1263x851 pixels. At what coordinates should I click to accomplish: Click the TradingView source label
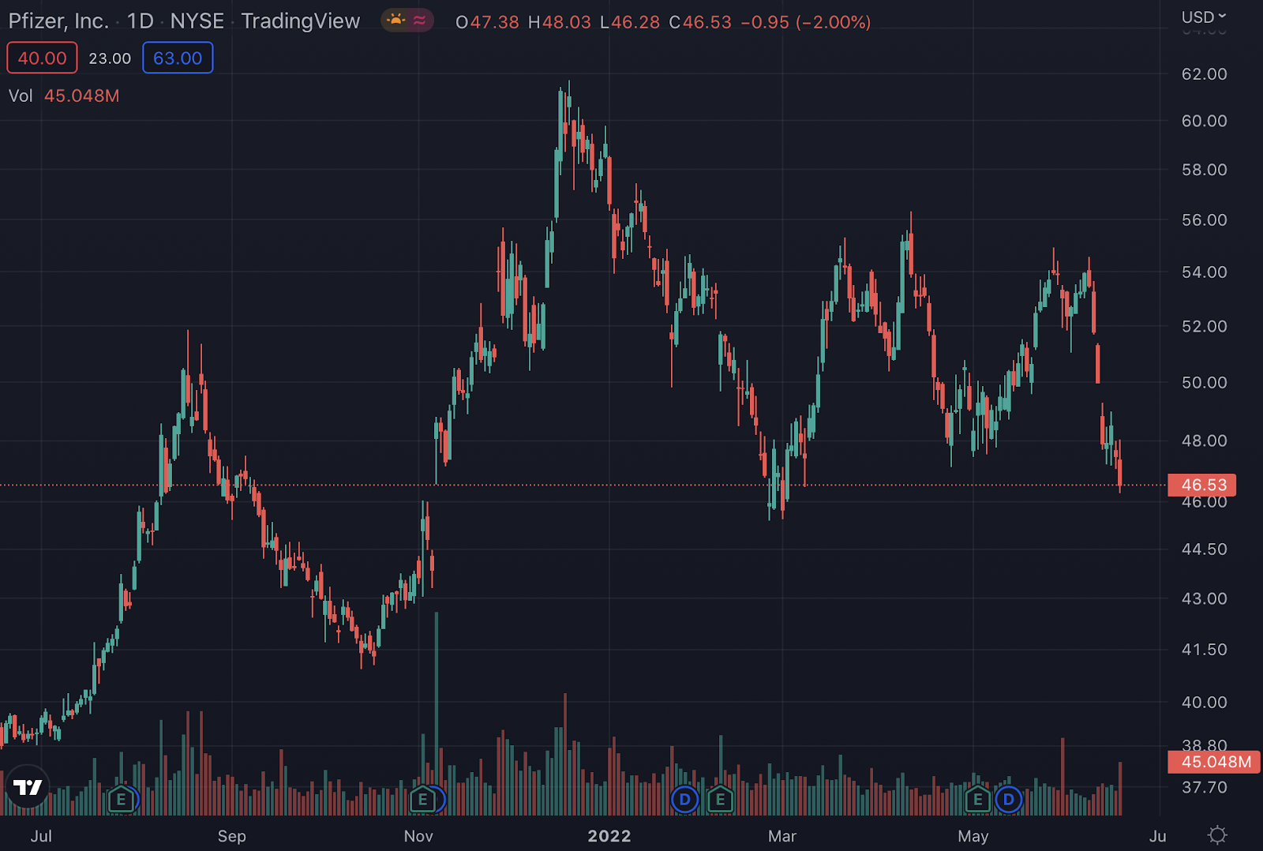(301, 21)
